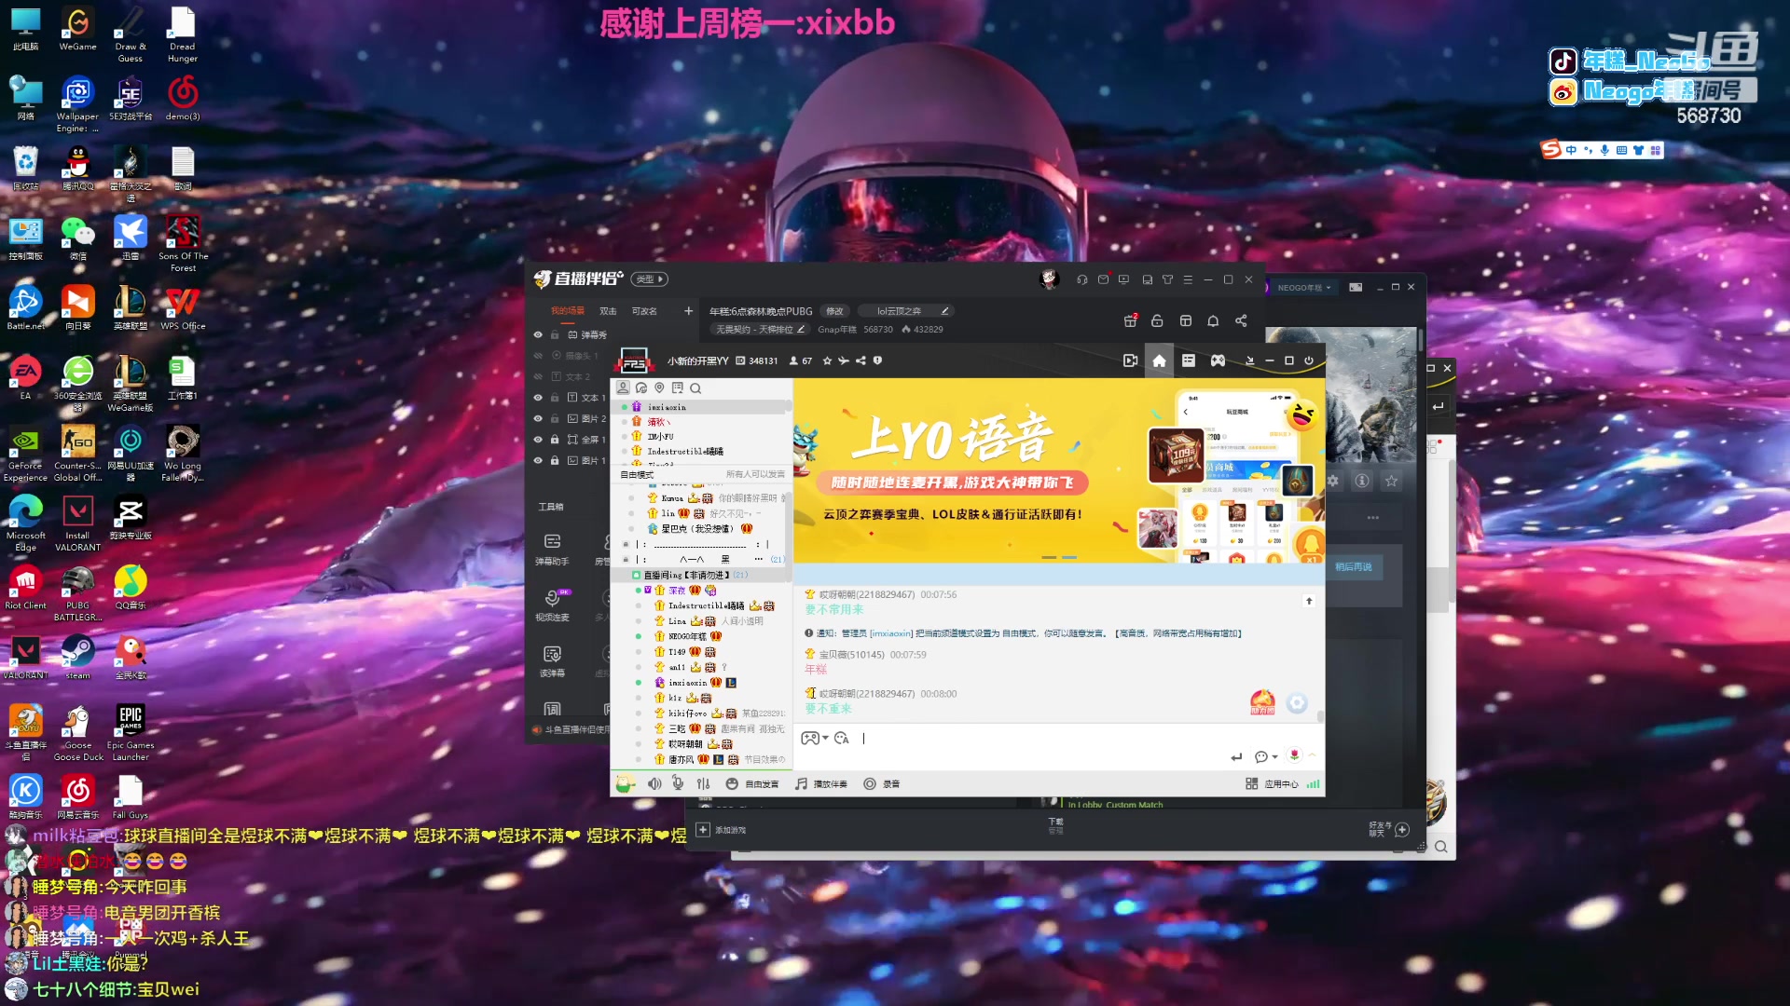Click the scroll-to-top arrow in chat
Image resolution: width=1790 pixels, height=1006 pixels.
click(1309, 601)
